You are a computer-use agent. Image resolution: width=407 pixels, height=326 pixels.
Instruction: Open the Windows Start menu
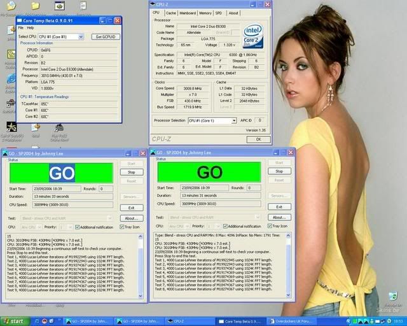[x=15, y=322]
